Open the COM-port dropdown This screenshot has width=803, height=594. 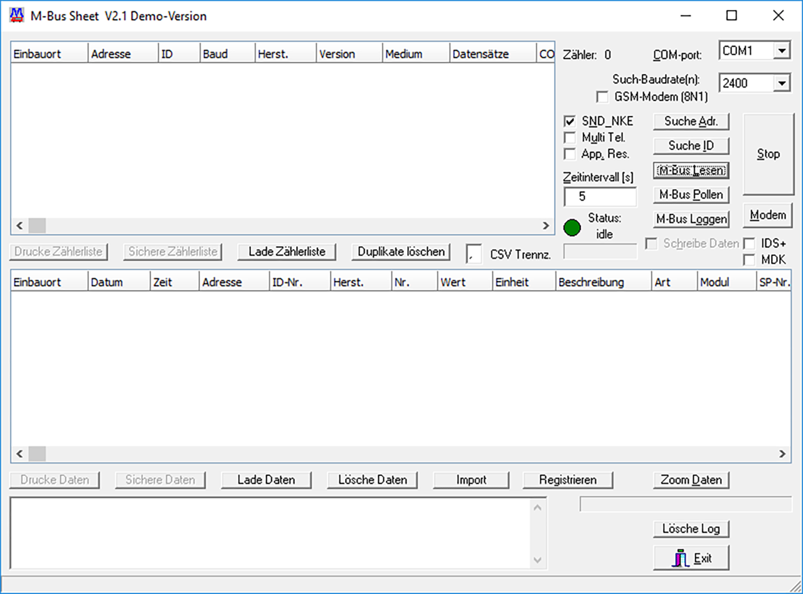click(781, 50)
